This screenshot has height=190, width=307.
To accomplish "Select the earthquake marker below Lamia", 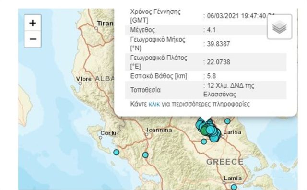I will tap(234, 187).
